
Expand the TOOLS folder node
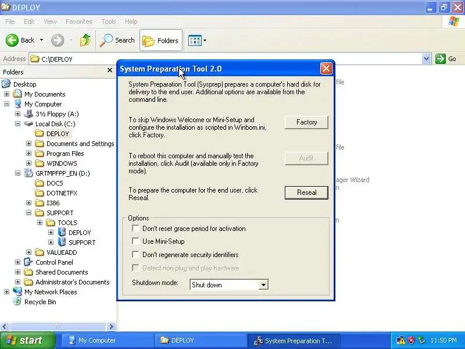[x=40, y=223]
